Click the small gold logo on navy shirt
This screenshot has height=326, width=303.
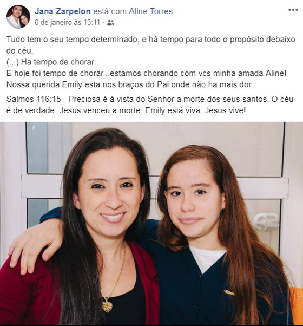point(229,293)
